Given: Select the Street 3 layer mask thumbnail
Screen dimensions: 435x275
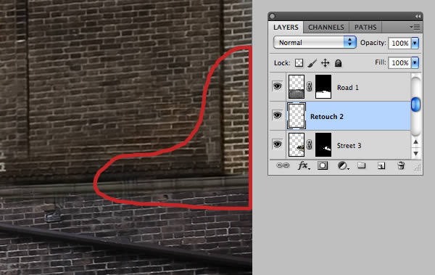Looking at the screenshot, I should pyautogui.click(x=323, y=144).
